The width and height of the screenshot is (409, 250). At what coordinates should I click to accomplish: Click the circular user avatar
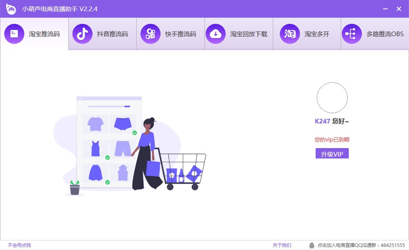point(332,98)
